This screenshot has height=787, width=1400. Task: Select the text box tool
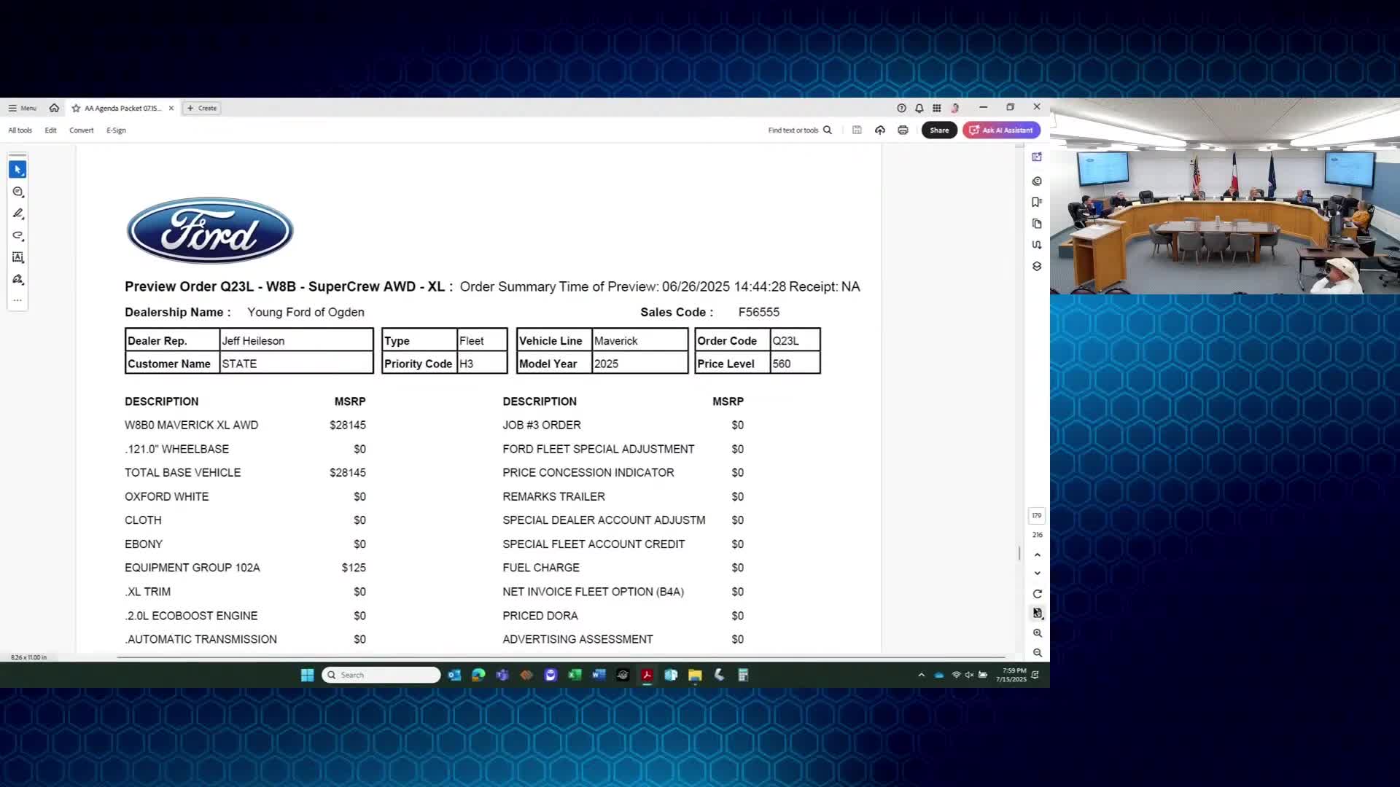pos(17,257)
